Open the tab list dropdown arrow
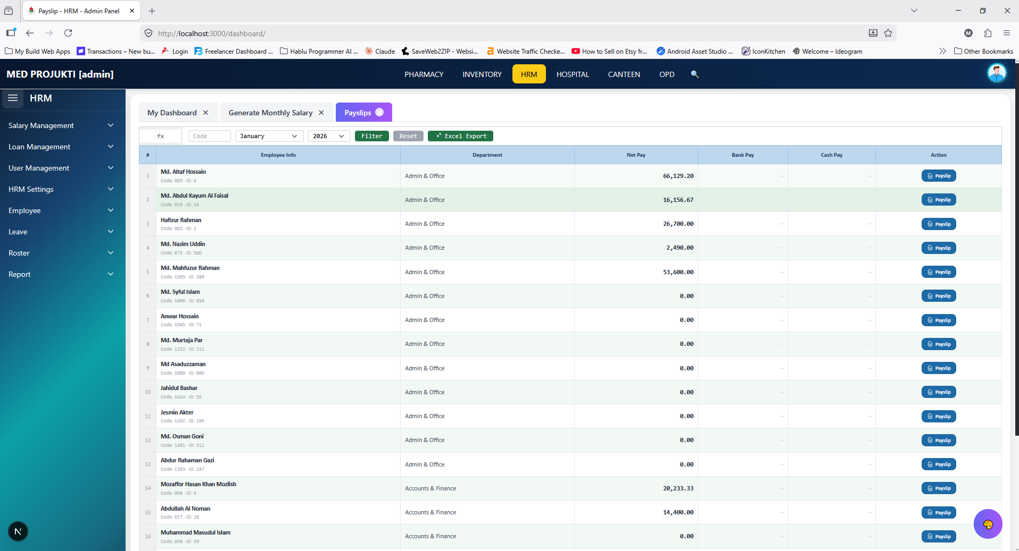Viewport: 1019px width, 551px height. click(x=914, y=11)
